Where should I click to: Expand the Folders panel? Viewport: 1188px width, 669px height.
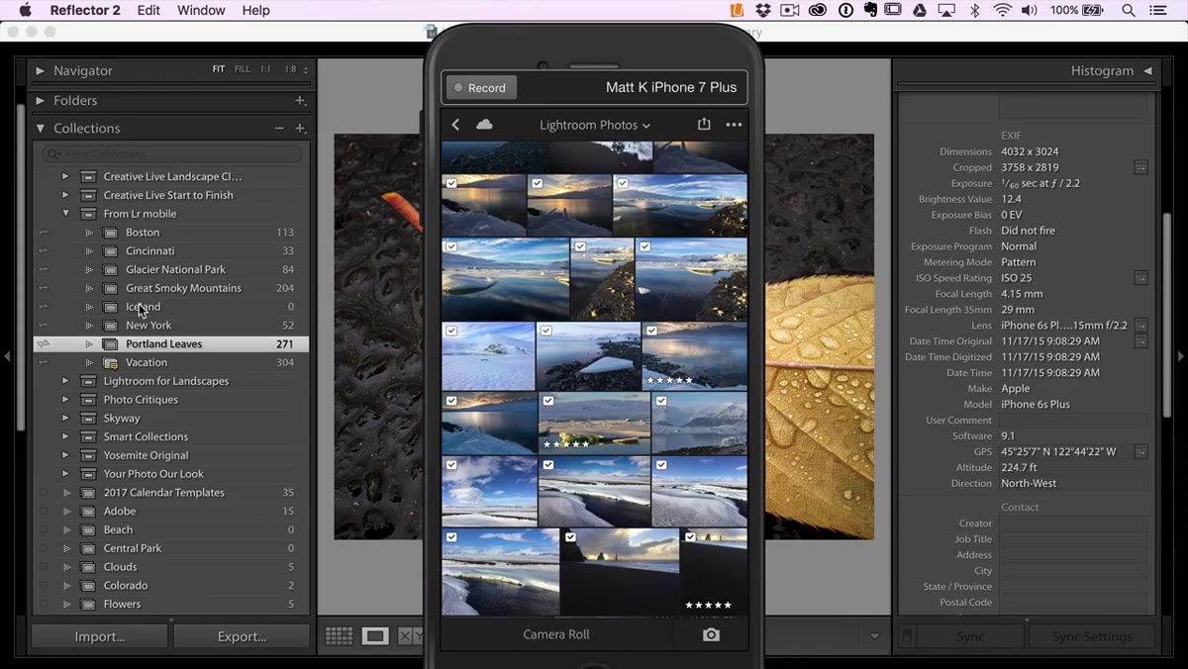[41, 100]
